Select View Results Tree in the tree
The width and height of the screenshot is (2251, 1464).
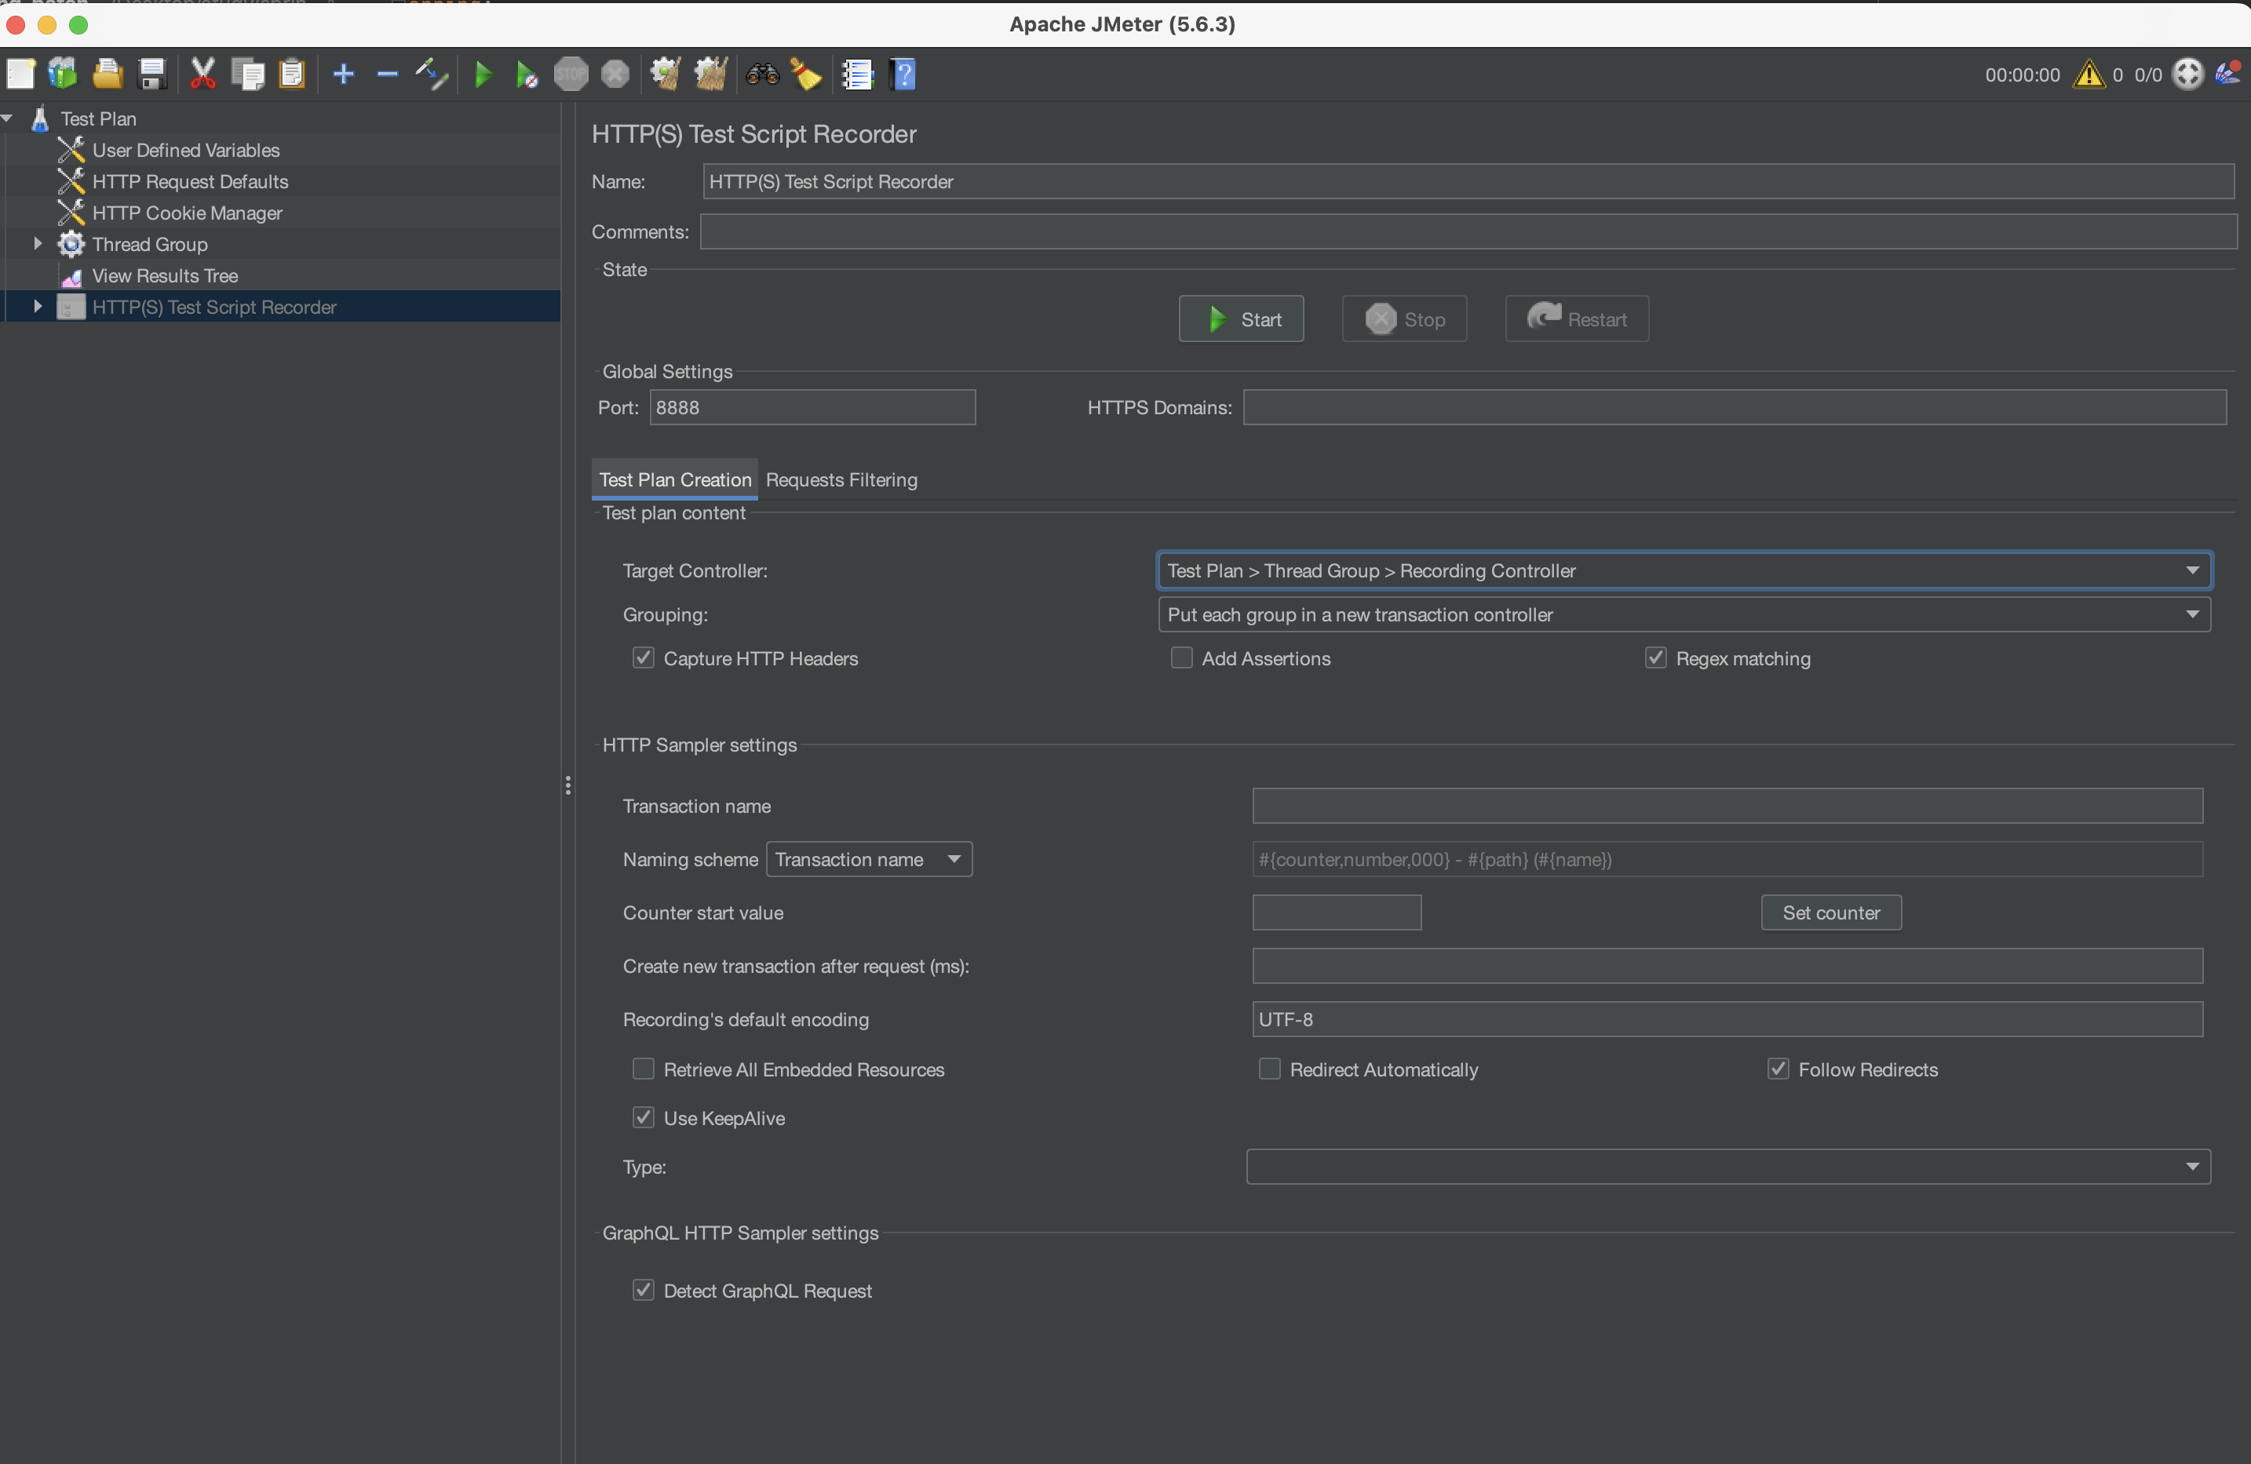tap(165, 275)
